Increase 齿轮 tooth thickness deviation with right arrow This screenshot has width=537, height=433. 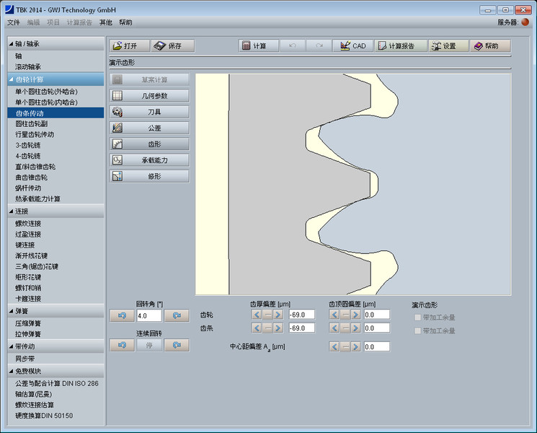click(280, 315)
